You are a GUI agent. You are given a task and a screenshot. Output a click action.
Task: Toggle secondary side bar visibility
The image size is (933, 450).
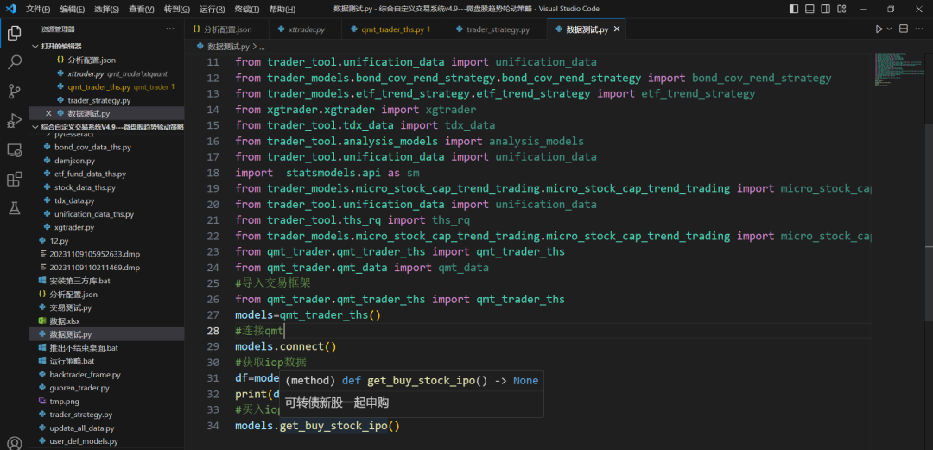(825, 9)
